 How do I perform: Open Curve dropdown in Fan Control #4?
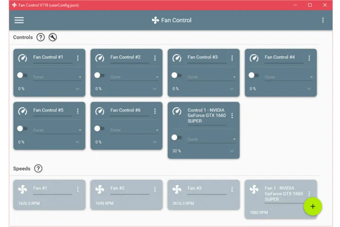tap(289, 77)
